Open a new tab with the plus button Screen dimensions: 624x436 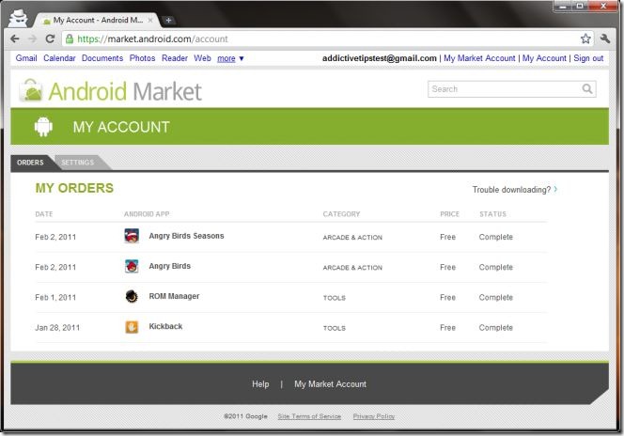coord(168,20)
